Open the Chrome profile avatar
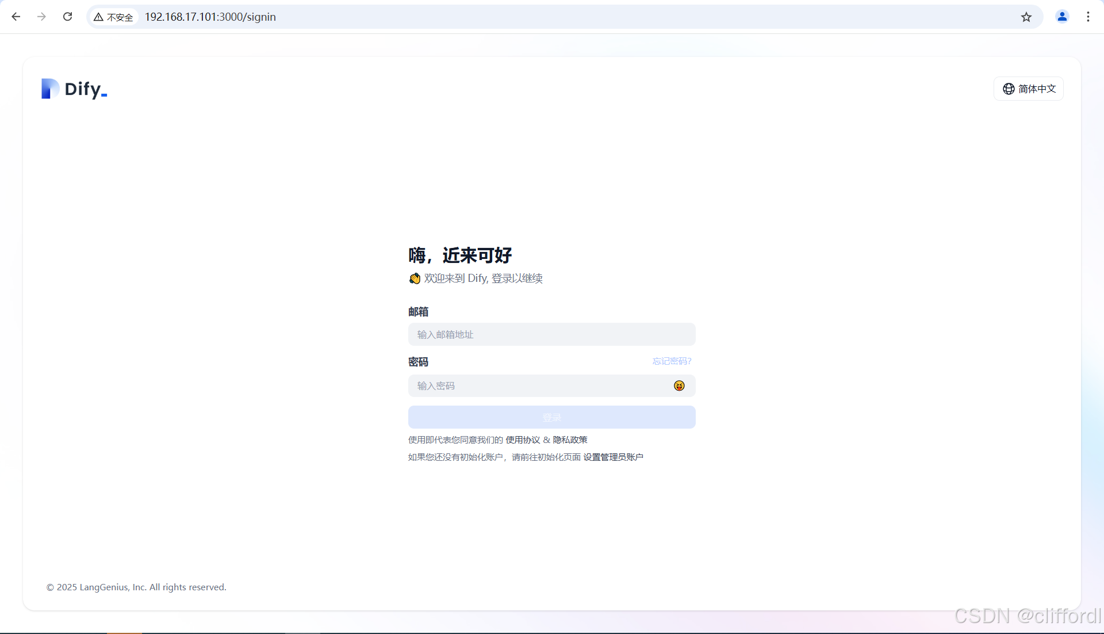Screen dimensions: 1104x634 click(x=1062, y=17)
